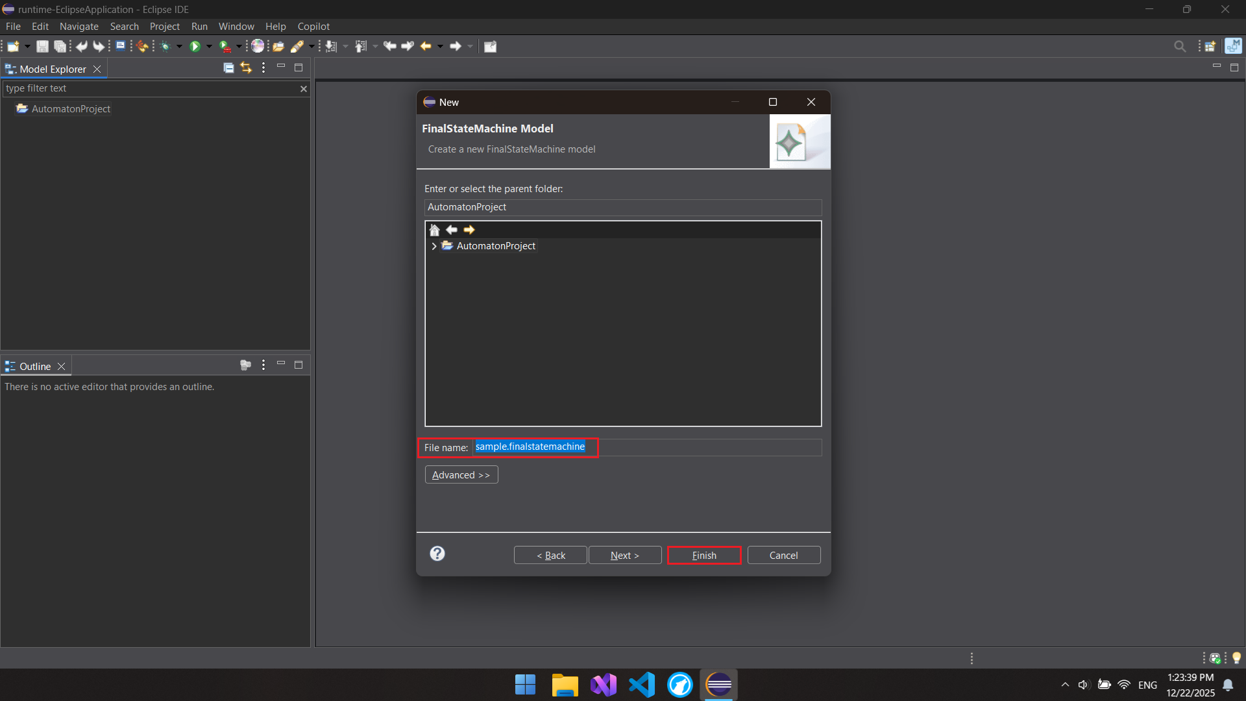
Task: Click the Debug bug icon in toolbar
Action: pyautogui.click(x=165, y=46)
